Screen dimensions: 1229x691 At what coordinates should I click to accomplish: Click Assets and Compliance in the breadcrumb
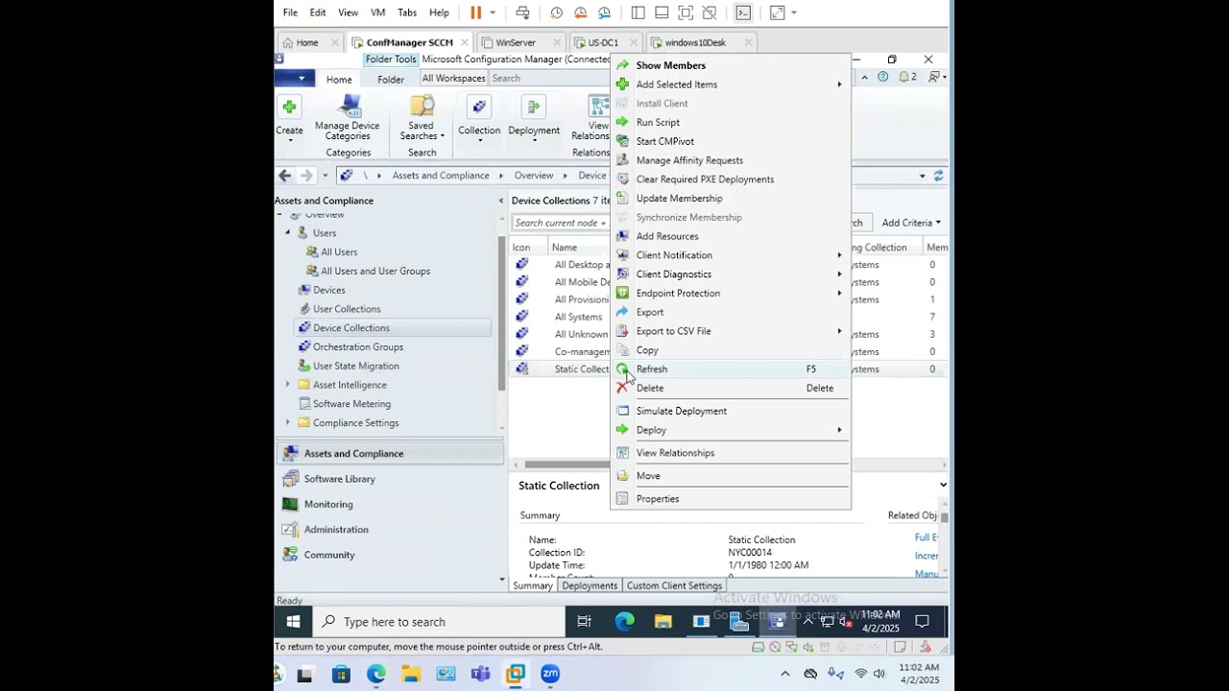pos(441,176)
